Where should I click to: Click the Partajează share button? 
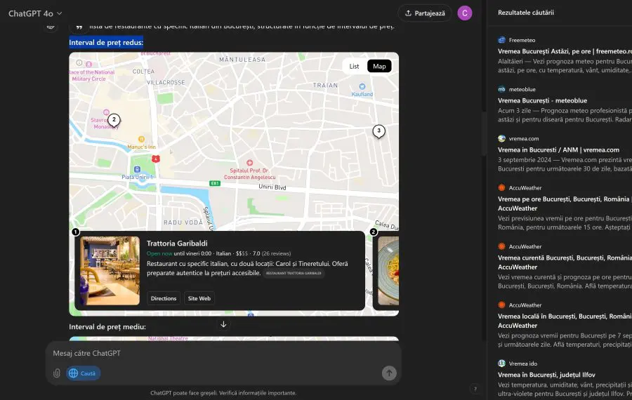pos(425,13)
